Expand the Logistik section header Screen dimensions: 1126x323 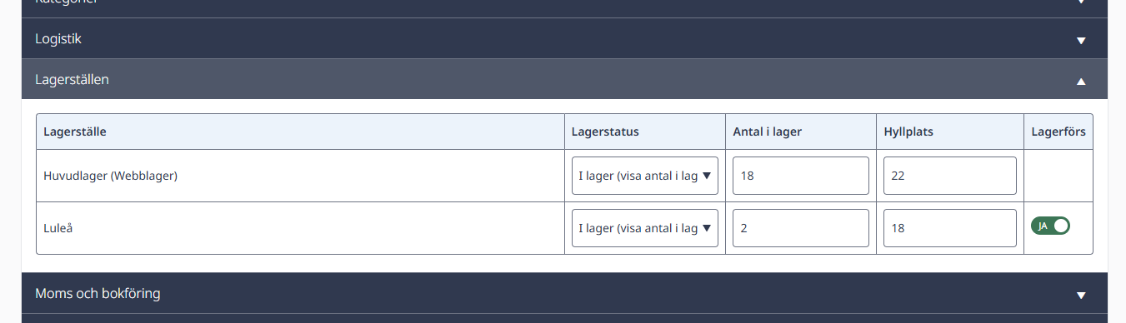(x=564, y=39)
